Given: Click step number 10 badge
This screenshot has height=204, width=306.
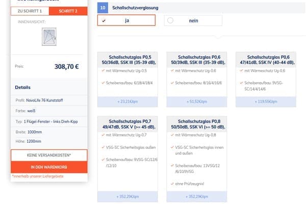Looking at the screenshot, I should (103, 8).
